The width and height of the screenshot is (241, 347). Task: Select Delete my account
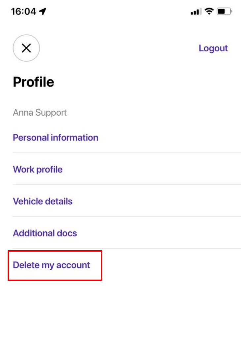click(x=52, y=265)
